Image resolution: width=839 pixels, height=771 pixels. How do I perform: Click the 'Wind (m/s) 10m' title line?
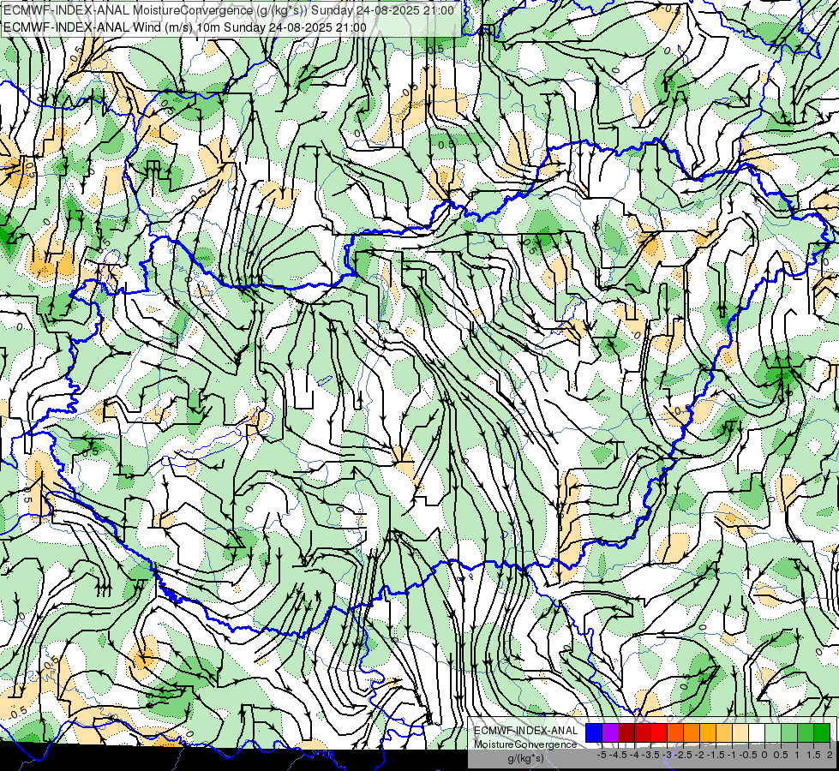point(185,27)
